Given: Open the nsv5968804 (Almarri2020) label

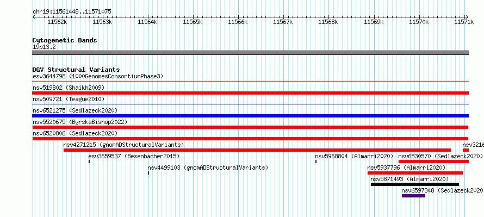Looking at the screenshot, I should point(354,156).
